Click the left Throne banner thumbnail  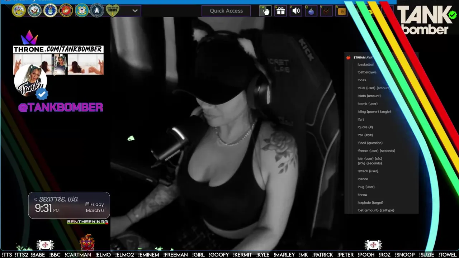pyautogui.click(x=33, y=64)
